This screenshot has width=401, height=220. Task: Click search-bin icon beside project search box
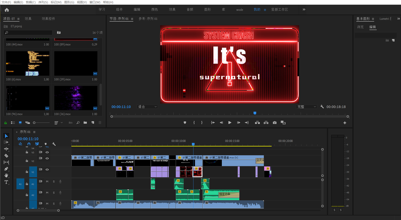click(x=59, y=33)
